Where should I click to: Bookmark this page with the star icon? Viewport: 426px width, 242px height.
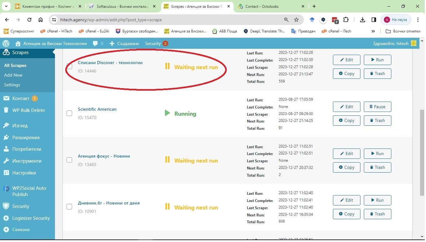[296, 20]
